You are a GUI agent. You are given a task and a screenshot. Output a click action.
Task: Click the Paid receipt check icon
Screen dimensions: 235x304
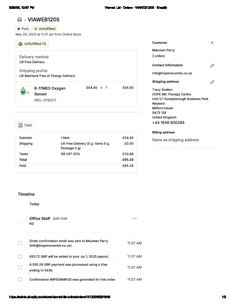point(21,125)
